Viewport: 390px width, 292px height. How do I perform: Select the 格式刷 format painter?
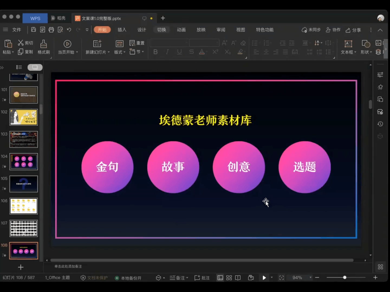(x=44, y=47)
